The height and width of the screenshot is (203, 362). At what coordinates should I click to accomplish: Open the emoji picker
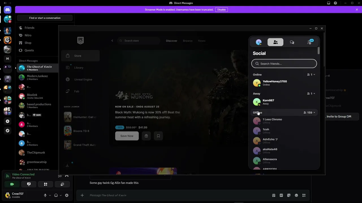(296, 195)
